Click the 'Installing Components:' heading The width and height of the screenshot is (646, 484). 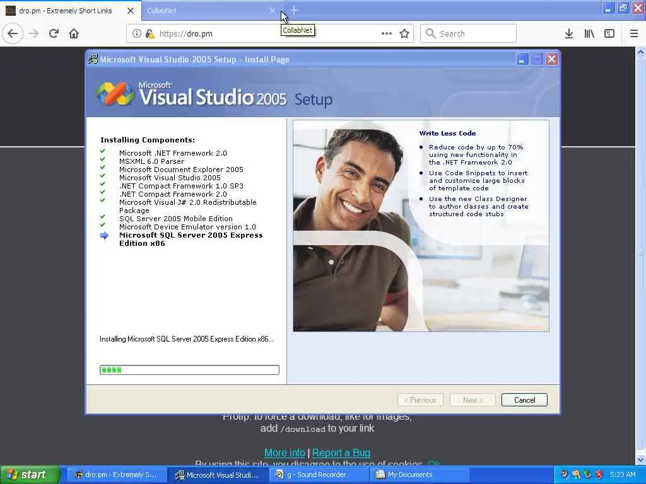pyautogui.click(x=148, y=140)
